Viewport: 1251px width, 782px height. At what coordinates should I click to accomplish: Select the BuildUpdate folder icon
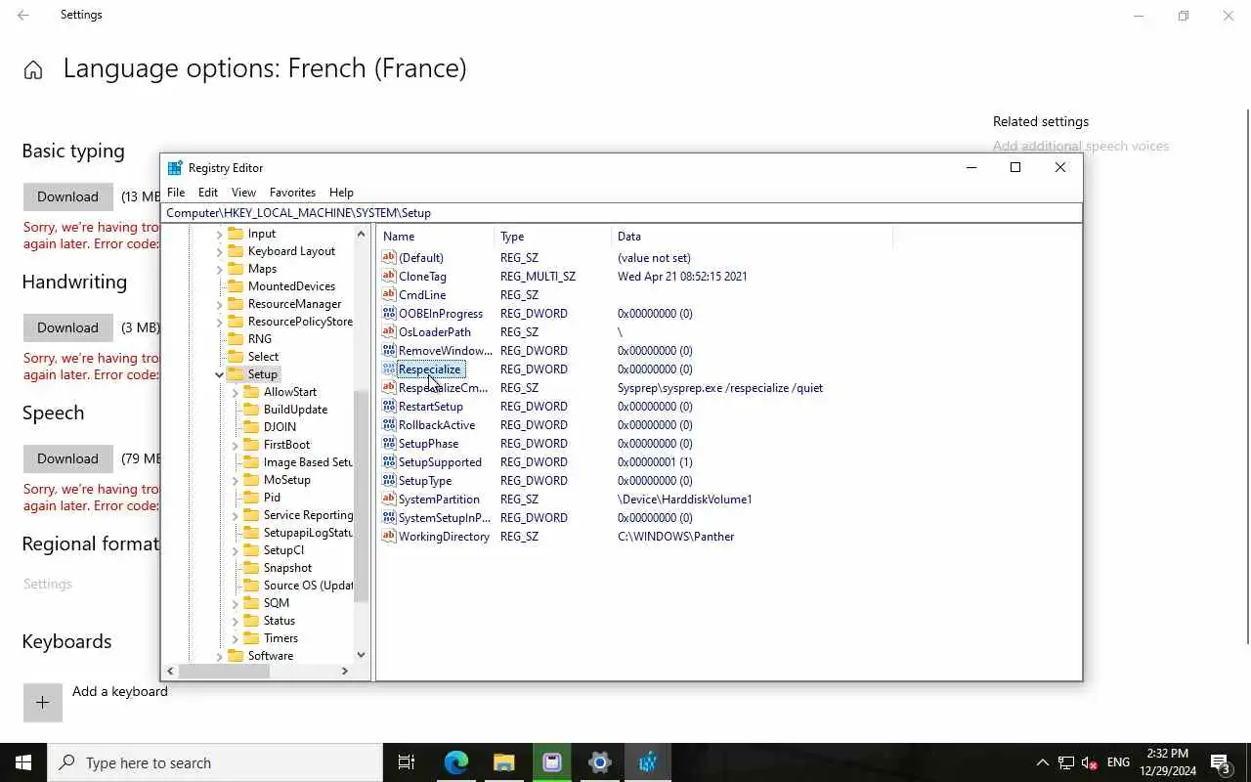click(251, 410)
